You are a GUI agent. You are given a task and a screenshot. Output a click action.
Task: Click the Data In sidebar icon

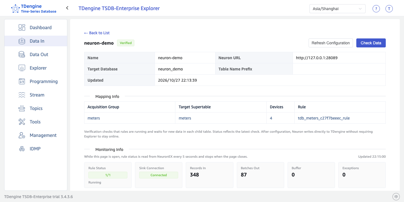tap(22, 41)
